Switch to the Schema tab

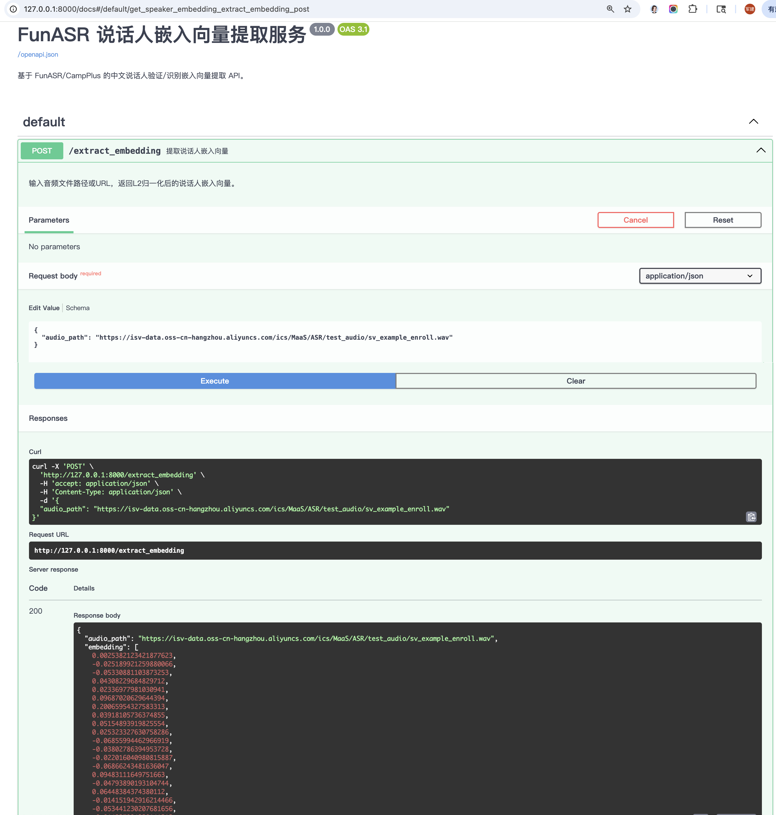(x=77, y=308)
